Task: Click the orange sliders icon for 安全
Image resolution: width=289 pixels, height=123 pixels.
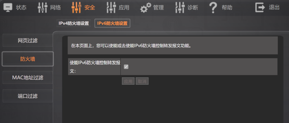Action: pos(76,8)
